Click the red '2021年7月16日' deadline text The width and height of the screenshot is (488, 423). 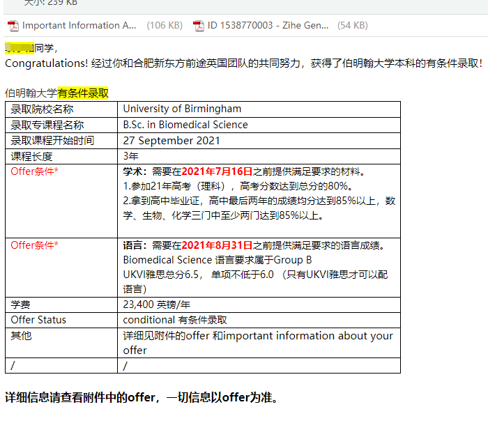click(217, 171)
